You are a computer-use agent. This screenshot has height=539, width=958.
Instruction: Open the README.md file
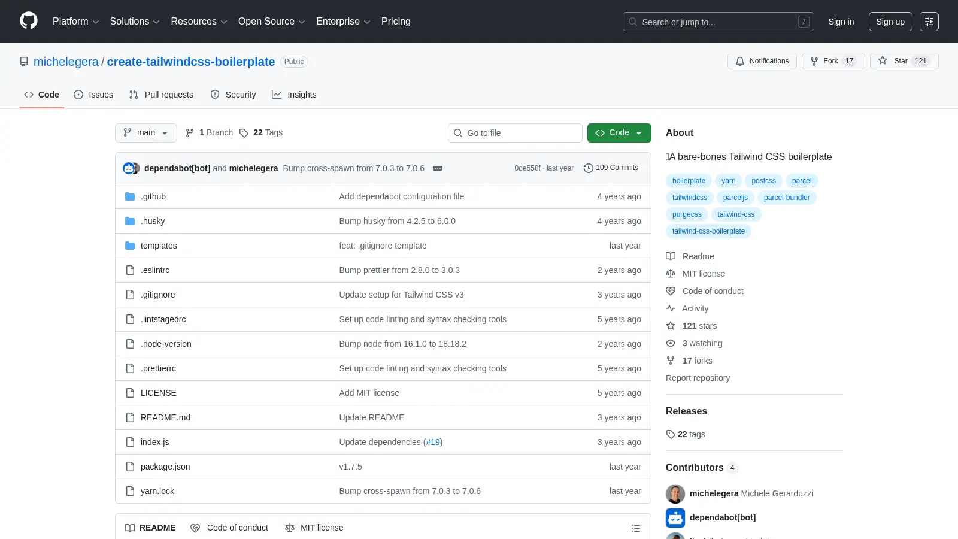[165, 417]
